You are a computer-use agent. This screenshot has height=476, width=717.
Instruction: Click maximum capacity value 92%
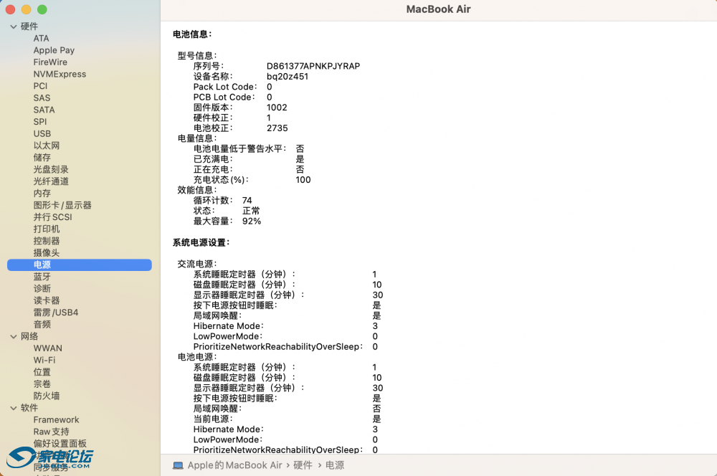252,222
